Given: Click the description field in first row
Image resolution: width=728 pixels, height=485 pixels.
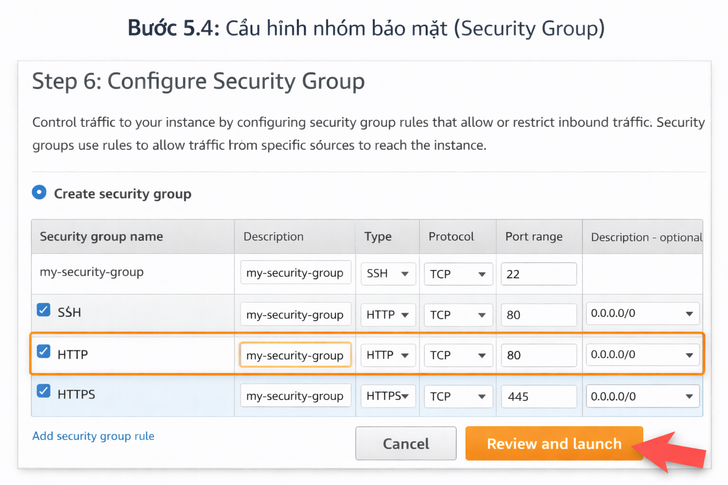Looking at the screenshot, I should click(295, 273).
